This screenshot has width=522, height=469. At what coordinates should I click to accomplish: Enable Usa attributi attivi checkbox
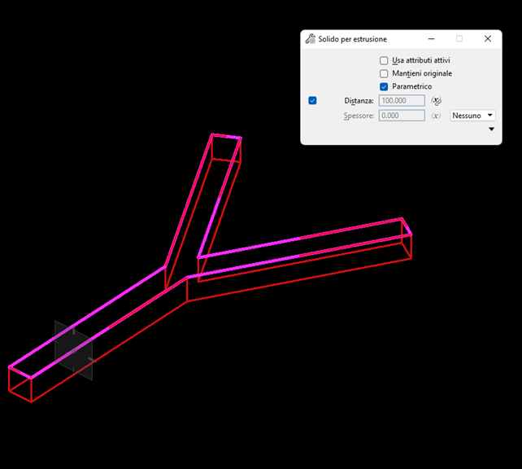click(x=384, y=60)
